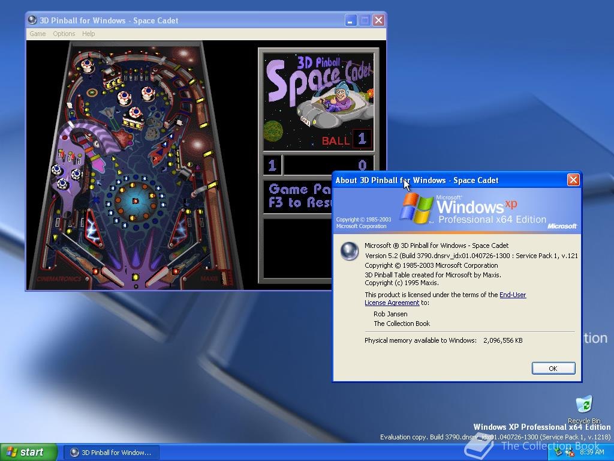Click the Version 5.2 build text line
614x461 pixels.
point(471,256)
